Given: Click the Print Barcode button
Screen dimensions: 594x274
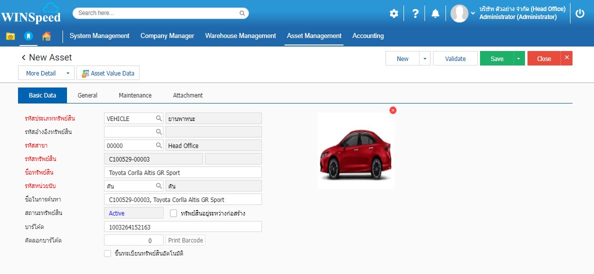Looking at the screenshot, I should click(185, 240).
